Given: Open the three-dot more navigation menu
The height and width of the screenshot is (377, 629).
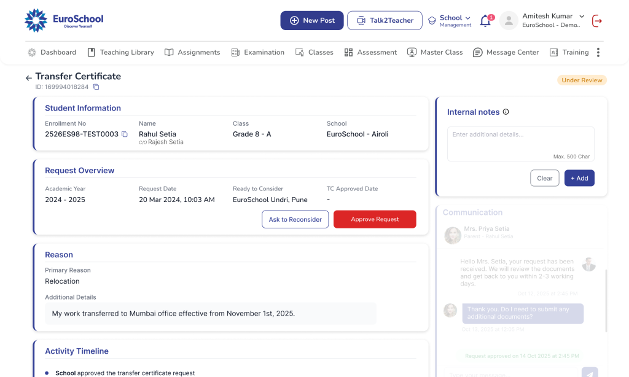Looking at the screenshot, I should (x=598, y=53).
